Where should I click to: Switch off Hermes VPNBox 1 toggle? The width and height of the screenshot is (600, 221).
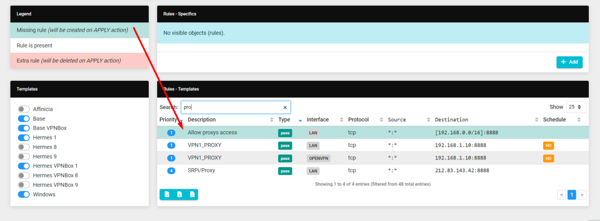23,166
